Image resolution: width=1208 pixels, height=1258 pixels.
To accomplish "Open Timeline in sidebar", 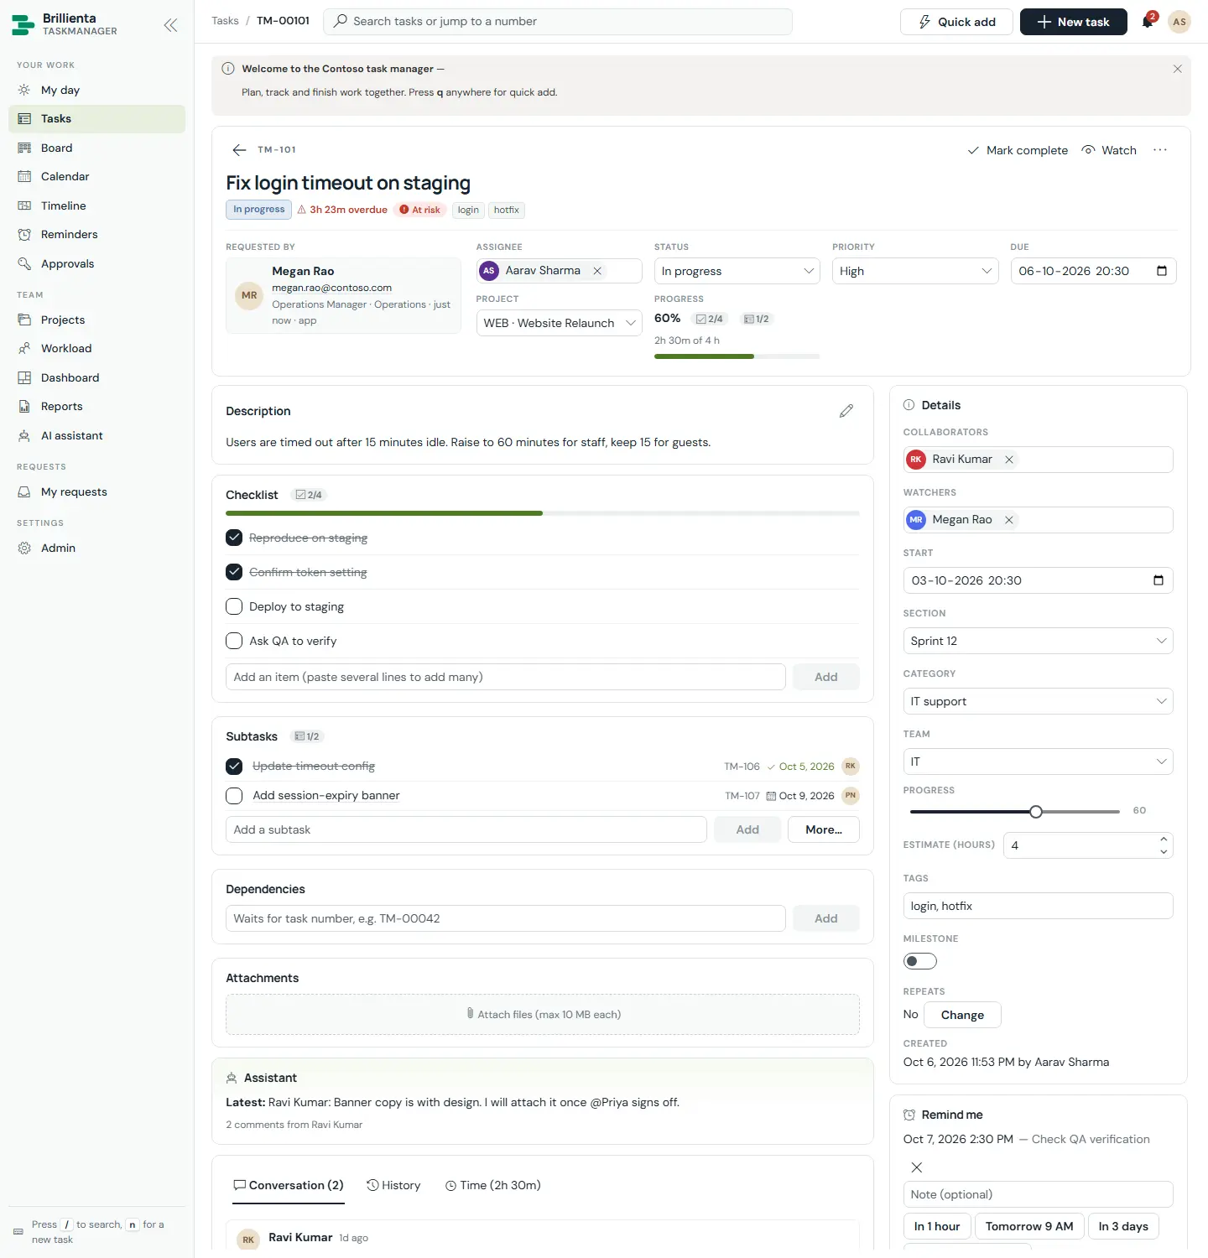I will tap(96, 205).
